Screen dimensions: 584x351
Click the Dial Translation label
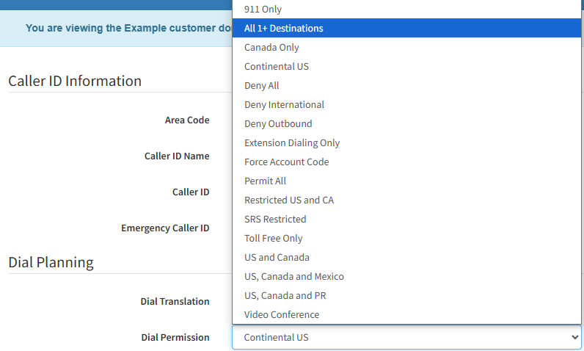point(175,302)
